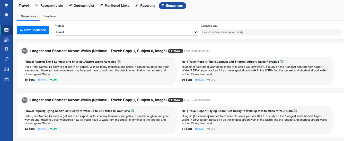Open the list view sidebar icon
Screen dimensions: 344x141
(6, 30)
